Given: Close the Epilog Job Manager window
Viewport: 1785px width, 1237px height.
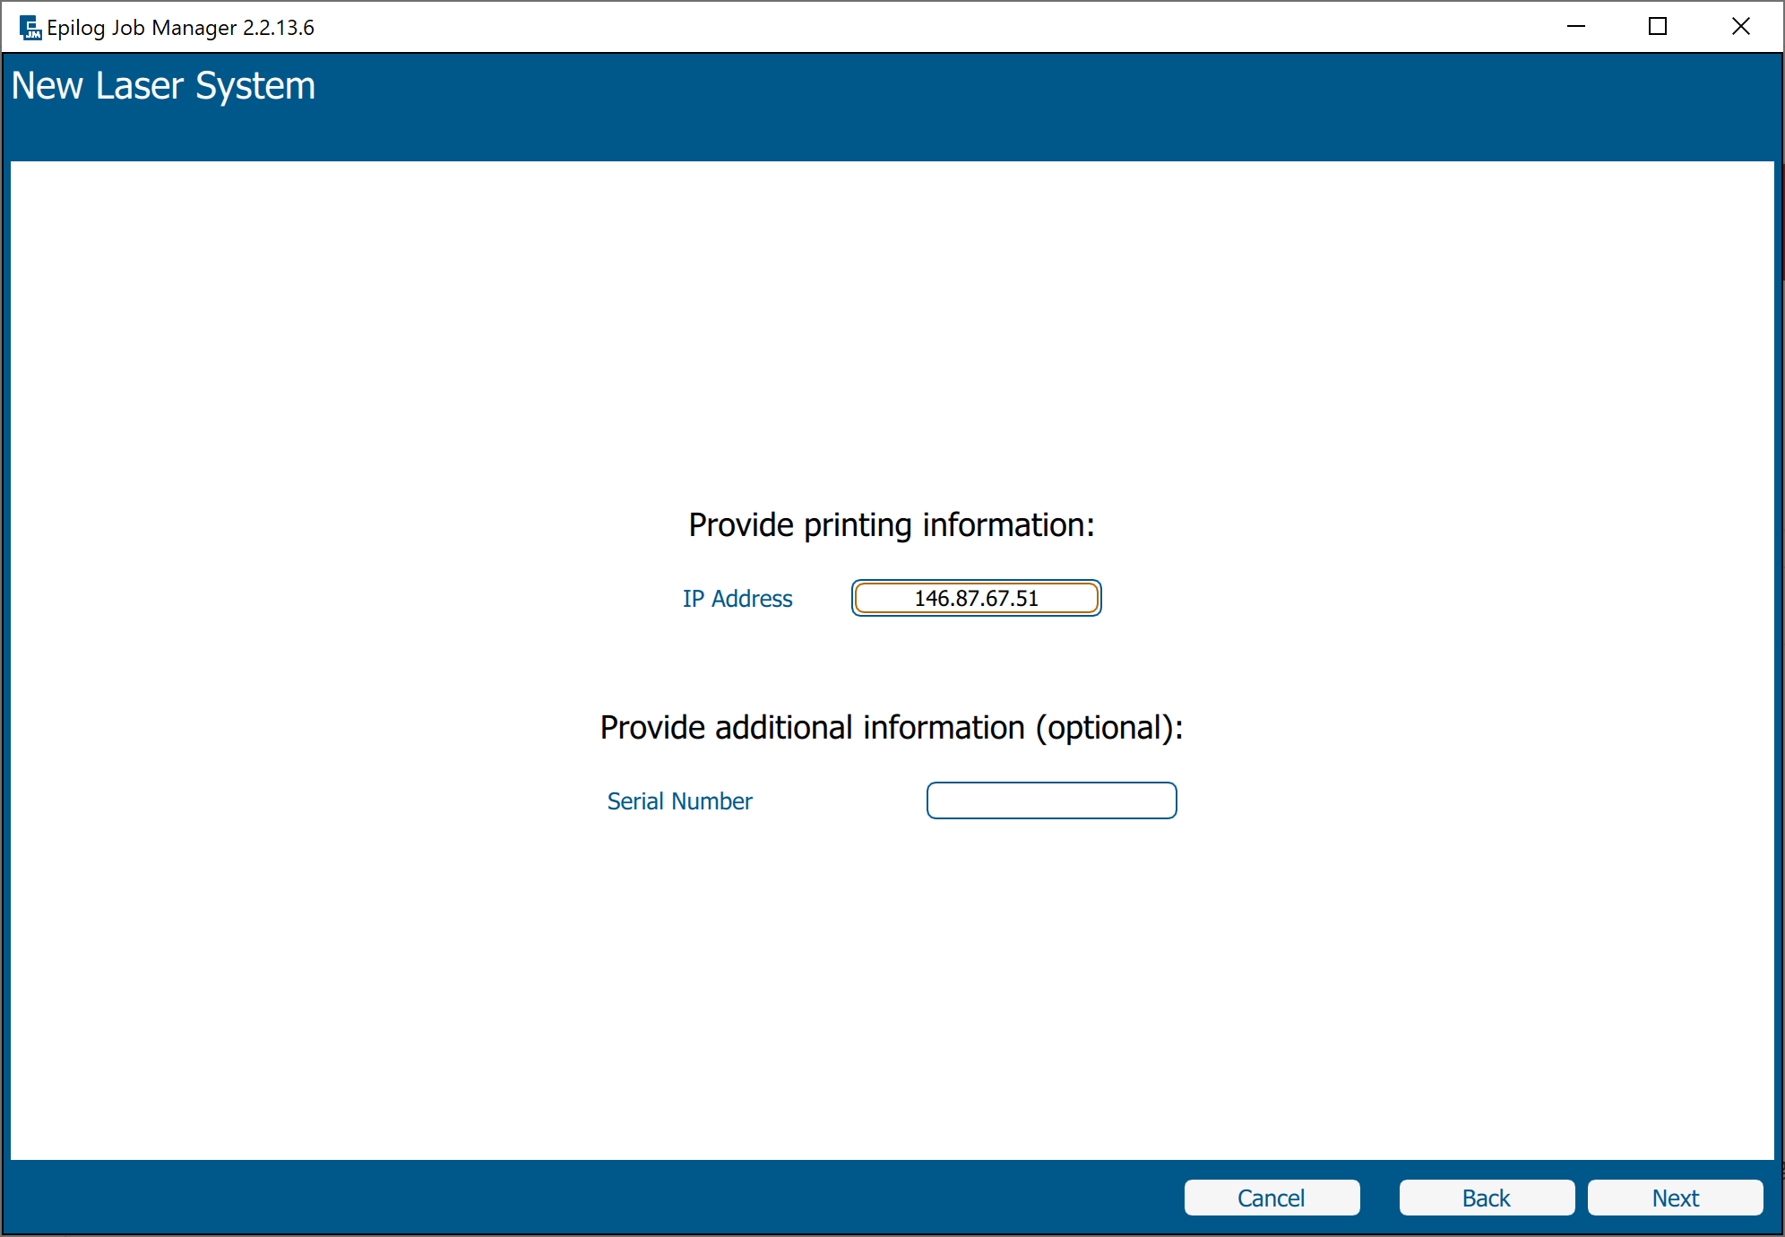Looking at the screenshot, I should pyautogui.click(x=1740, y=27).
